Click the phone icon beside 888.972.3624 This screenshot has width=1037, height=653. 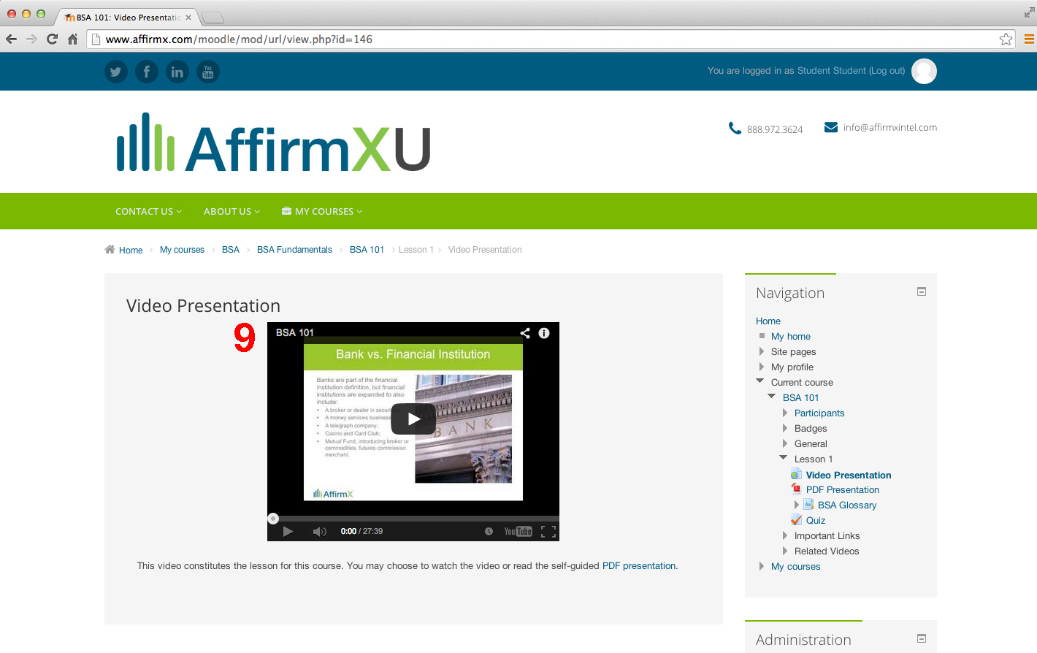pyautogui.click(x=735, y=129)
